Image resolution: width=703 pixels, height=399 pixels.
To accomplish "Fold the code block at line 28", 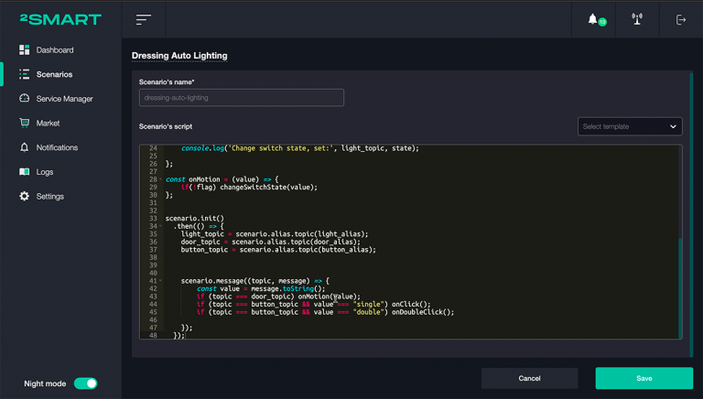I will pyautogui.click(x=161, y=179).
